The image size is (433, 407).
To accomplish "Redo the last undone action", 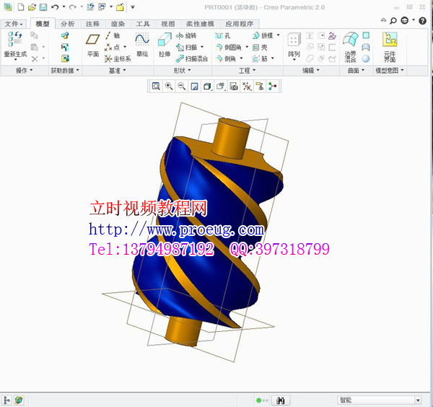I will (x=73, y=7).
